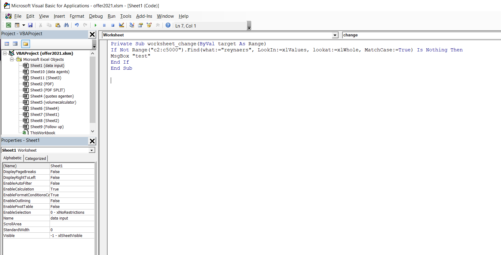Click View Code icon in Project panel
The width and height of the screenshot is (501, 255).
coord(7,44)
